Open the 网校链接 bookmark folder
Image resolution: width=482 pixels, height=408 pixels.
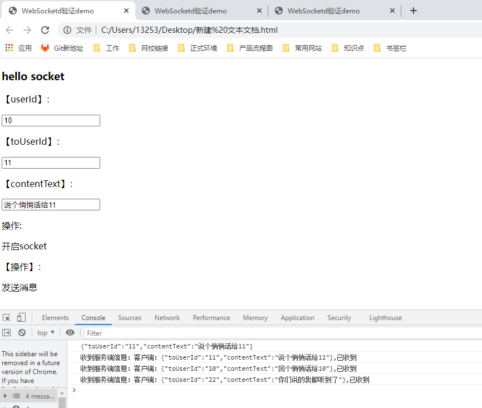pos(149,48)
